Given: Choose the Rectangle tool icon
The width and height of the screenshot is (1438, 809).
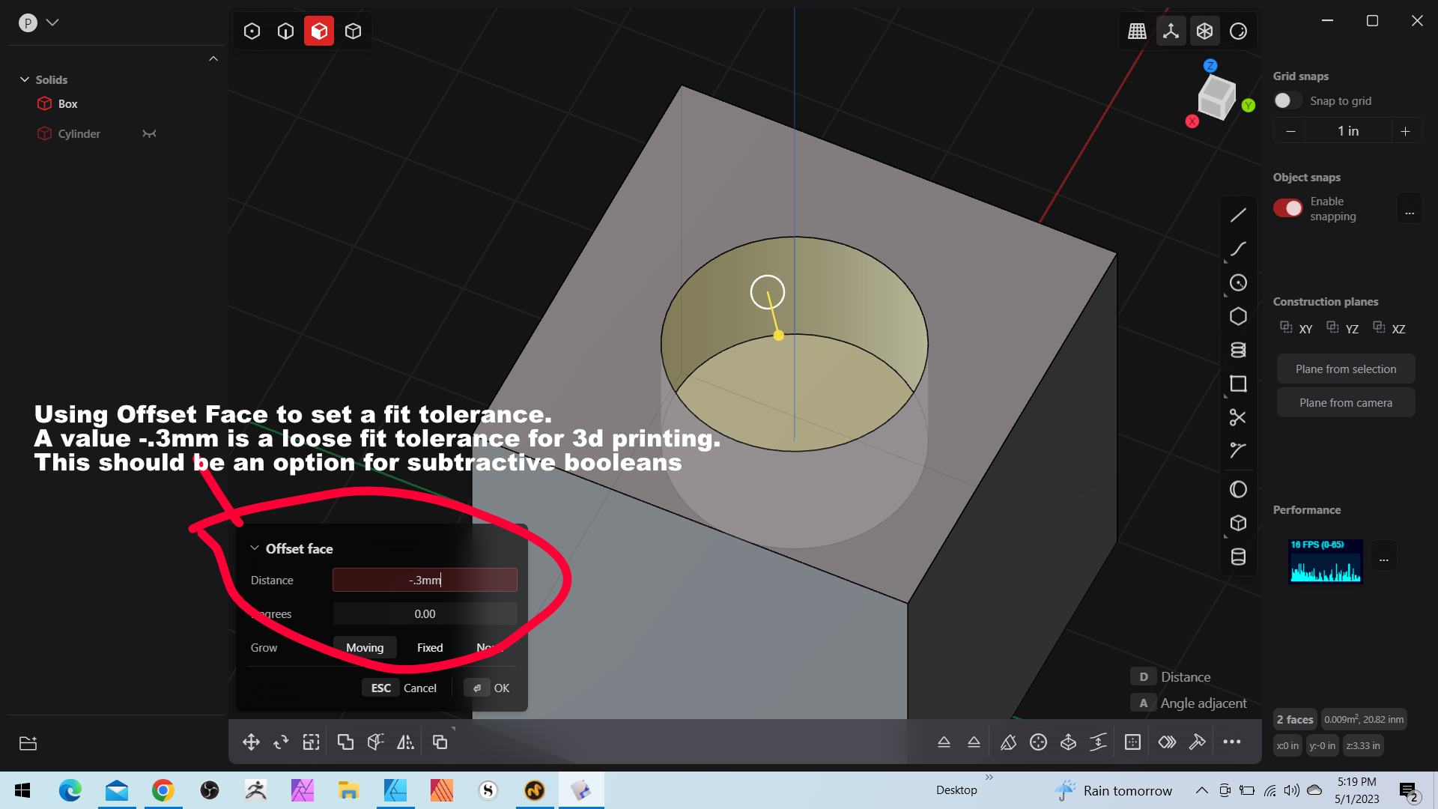Looking at the screenshot, I should coord(1238,384).
